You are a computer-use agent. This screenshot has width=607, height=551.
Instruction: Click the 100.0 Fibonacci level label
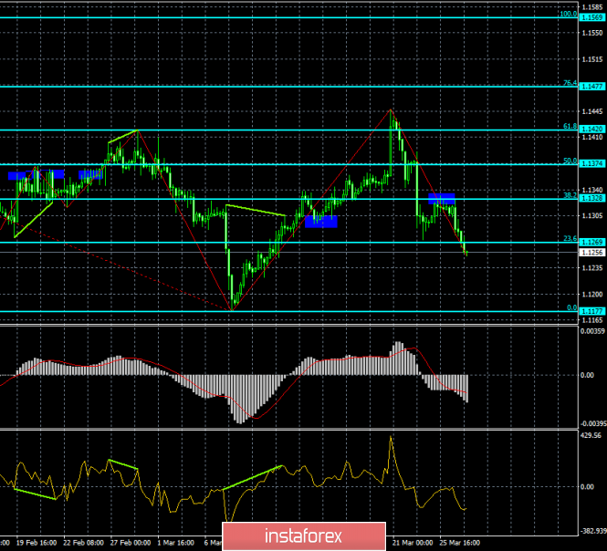[x=567, y=14]
